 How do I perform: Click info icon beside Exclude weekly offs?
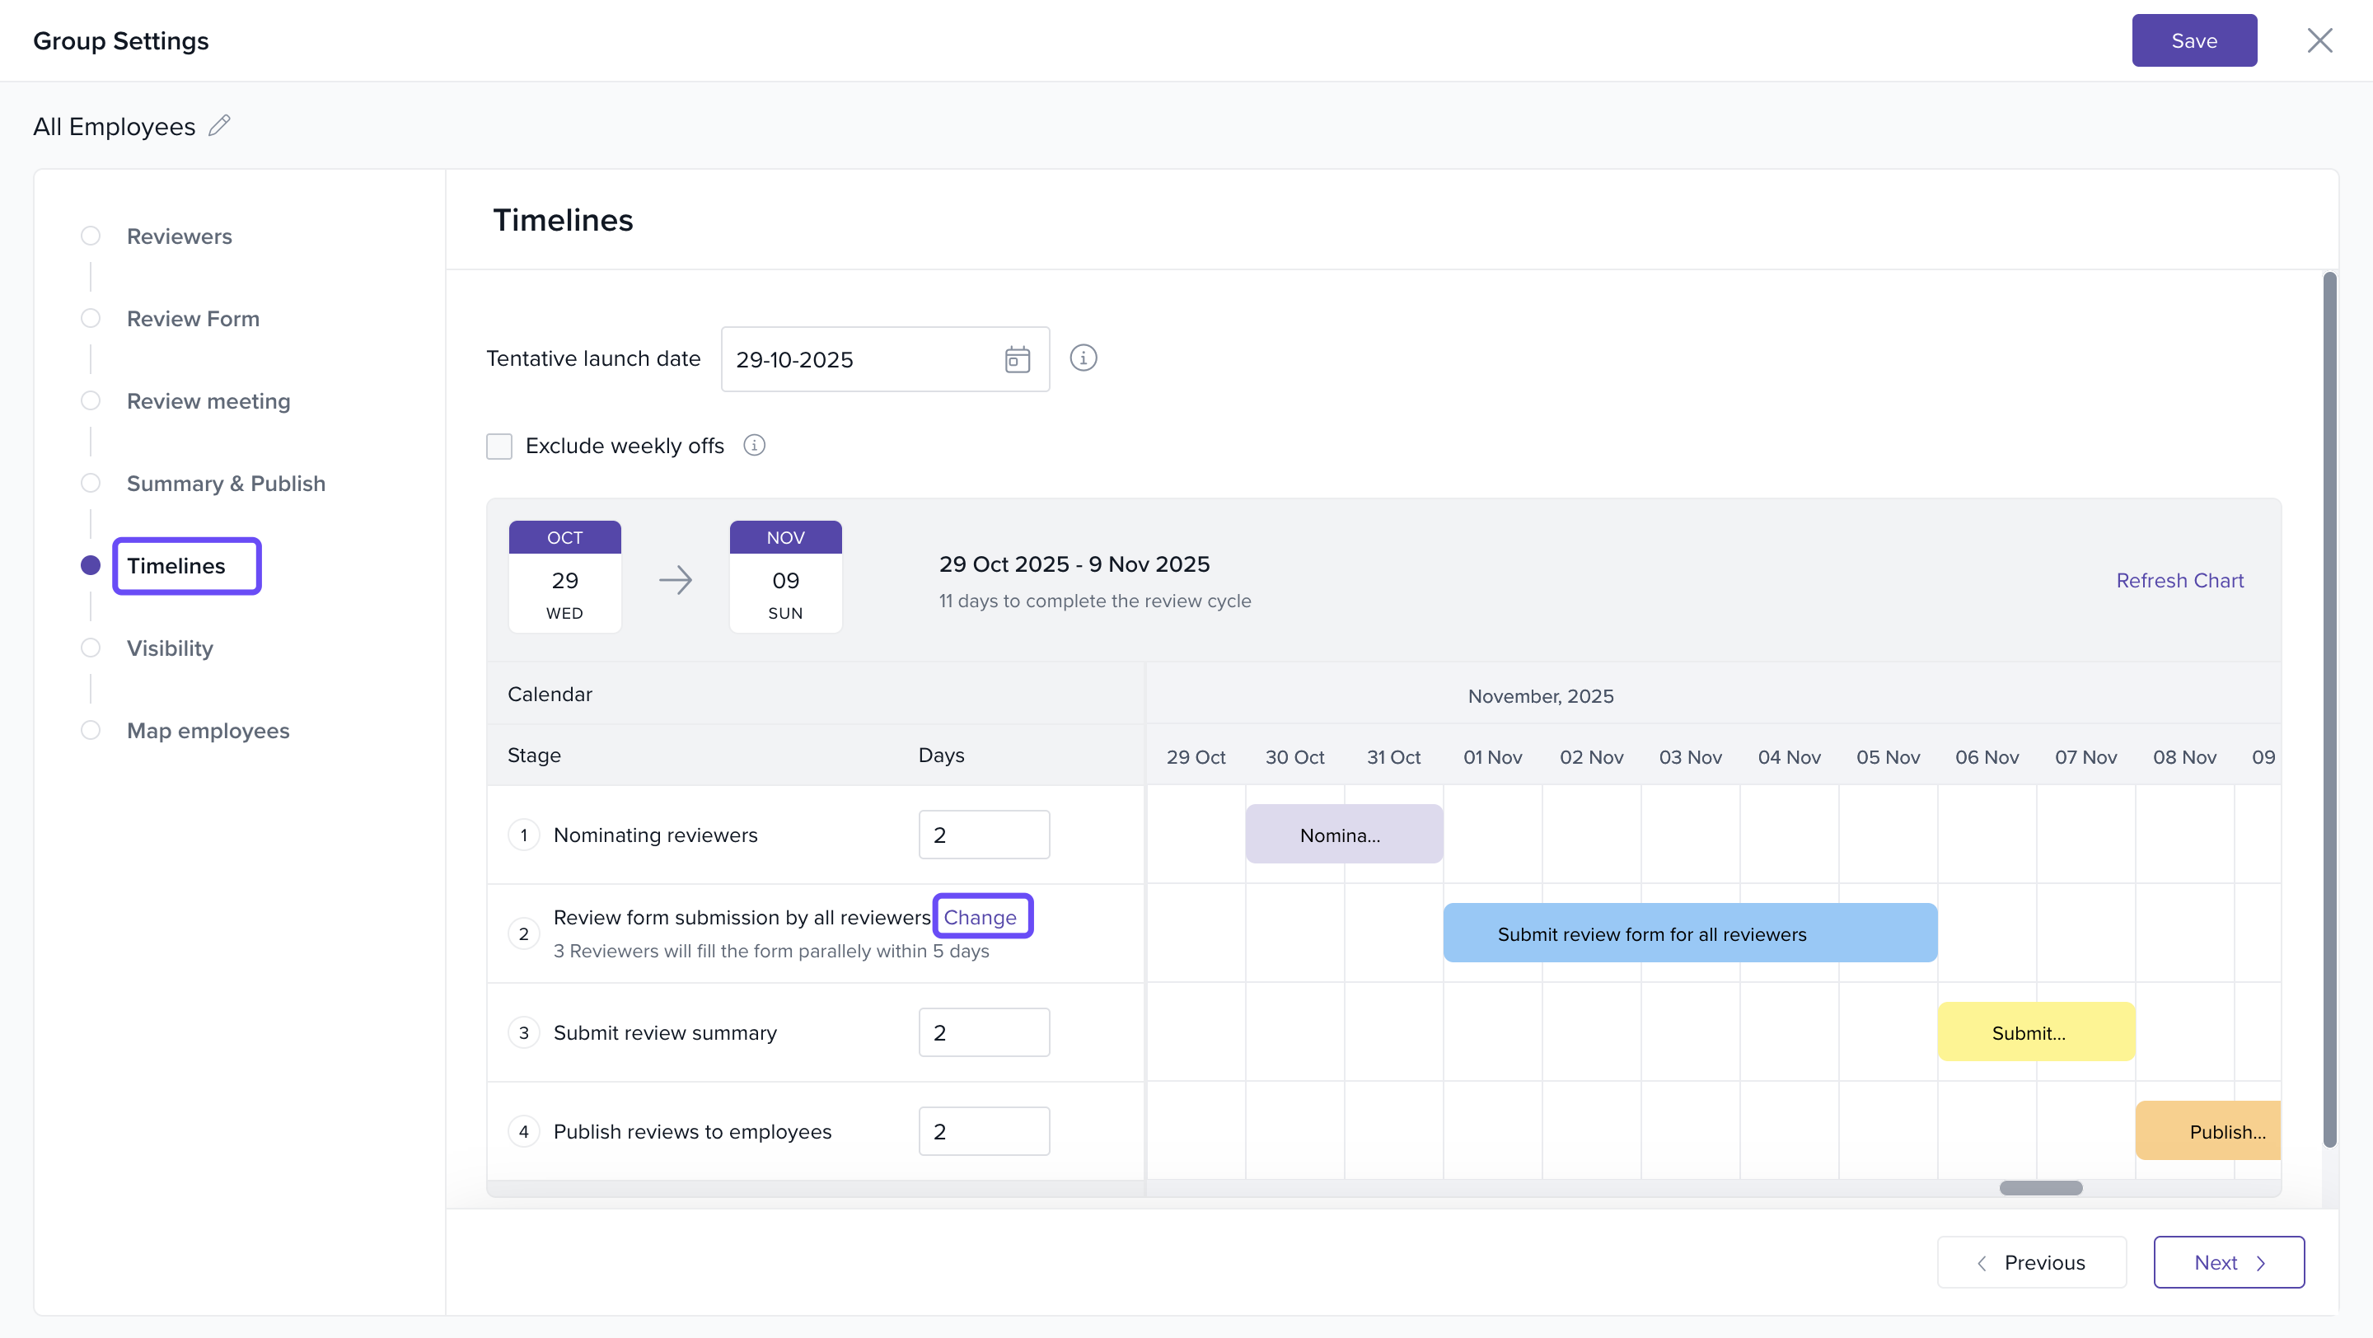point(755,446)
